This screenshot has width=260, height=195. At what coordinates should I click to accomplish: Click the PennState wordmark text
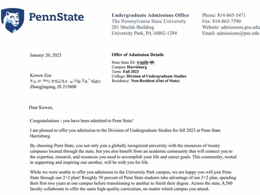[x=56, y=17]
